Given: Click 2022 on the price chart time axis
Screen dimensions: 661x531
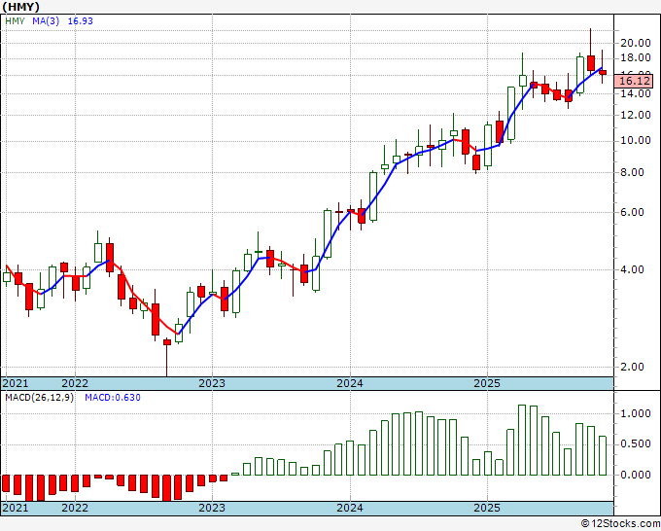Looking at the screenshot, I should (x=75, y=383).
